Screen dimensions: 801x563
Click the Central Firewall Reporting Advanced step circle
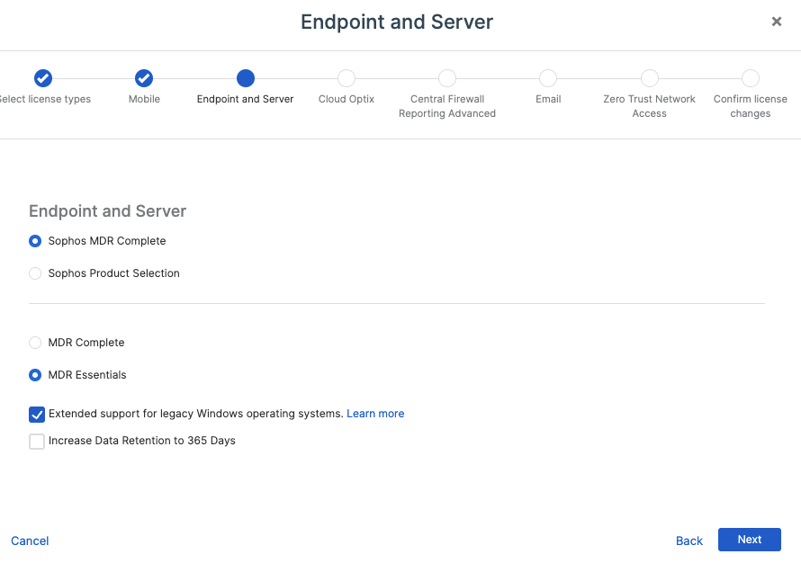[447, 78]
